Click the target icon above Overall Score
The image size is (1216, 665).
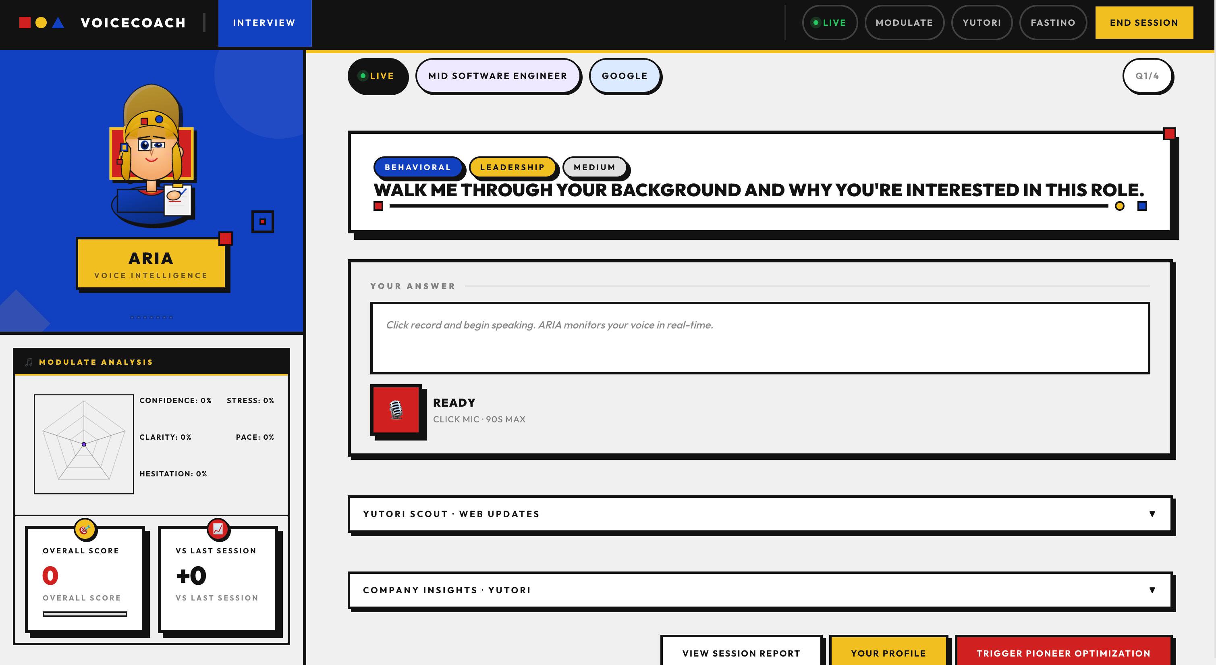85,530
